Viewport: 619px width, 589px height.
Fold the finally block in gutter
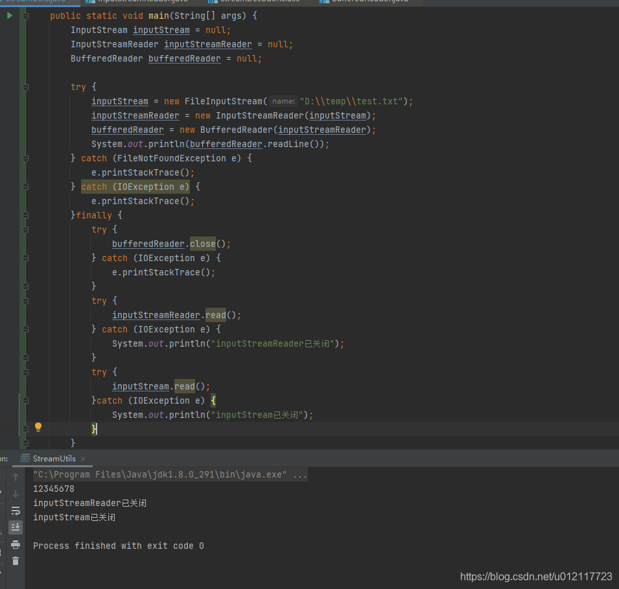(x=26, y=215)
